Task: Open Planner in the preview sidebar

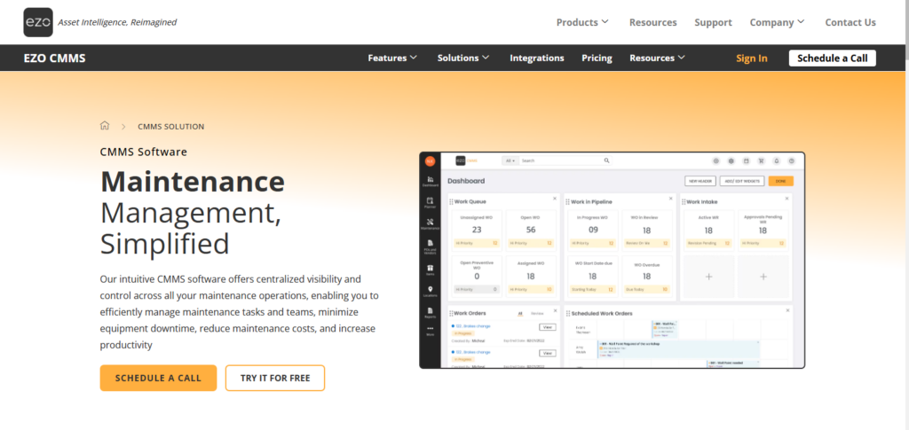Action: coord(431,202)
